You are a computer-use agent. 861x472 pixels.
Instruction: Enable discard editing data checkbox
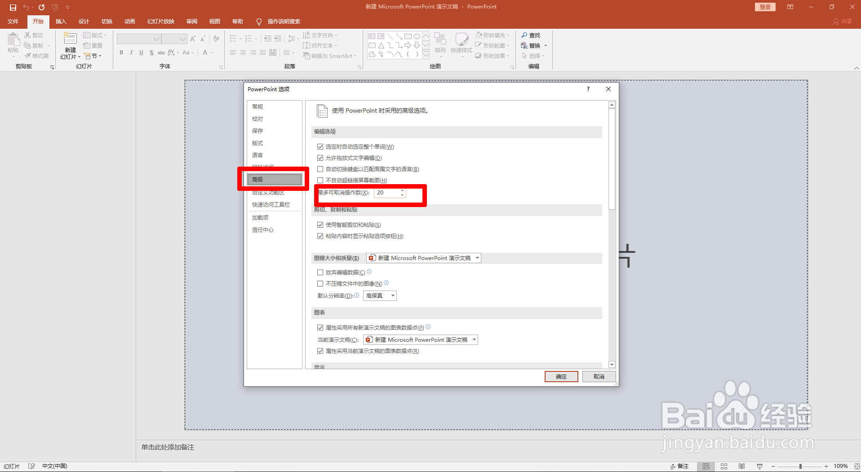pos(320,273)
